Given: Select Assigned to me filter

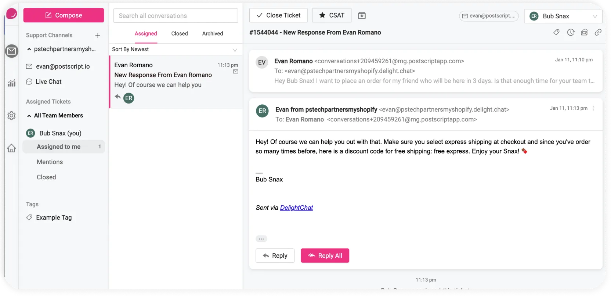Looking at the screenshot, I should click(64, 147).
